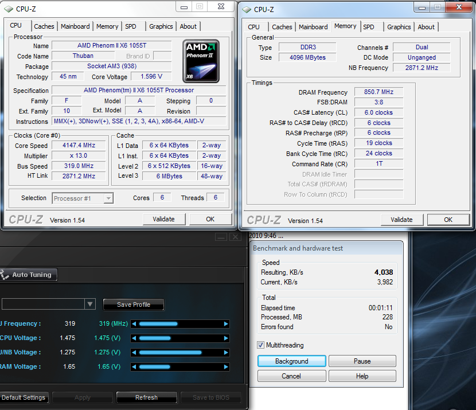This screenshot has width=476, height=410.
Task: Expand the profile dropdown beside Save Profile
Action: 90,304
